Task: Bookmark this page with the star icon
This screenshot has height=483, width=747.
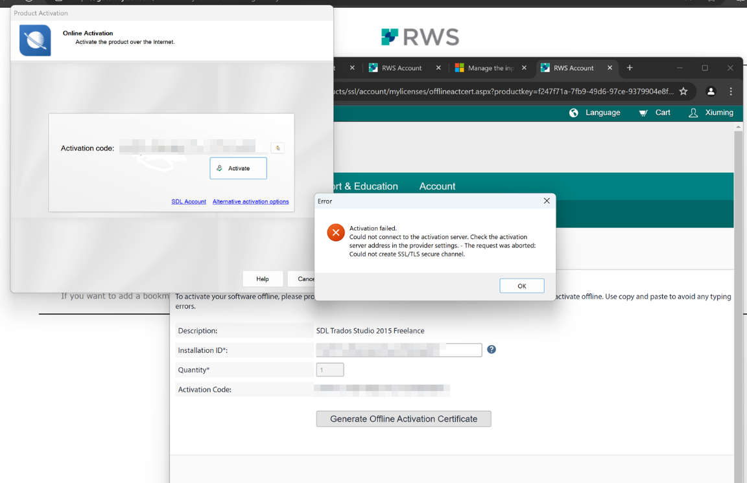Action: (683, 91)
